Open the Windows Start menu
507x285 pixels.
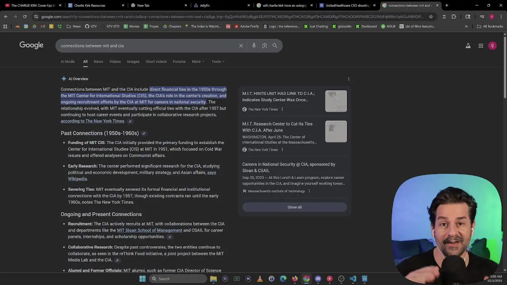[x=143, y=279]
